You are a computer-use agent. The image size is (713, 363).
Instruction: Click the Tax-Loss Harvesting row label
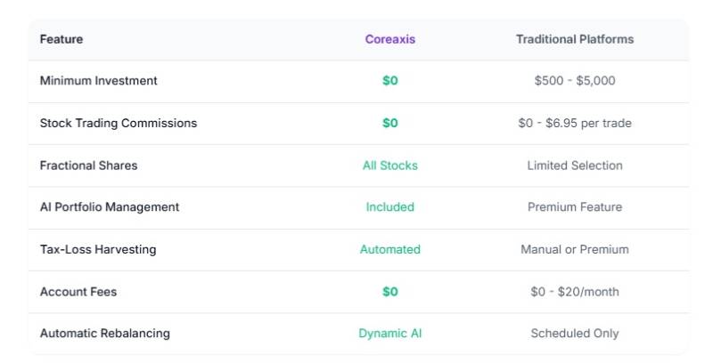98,250
